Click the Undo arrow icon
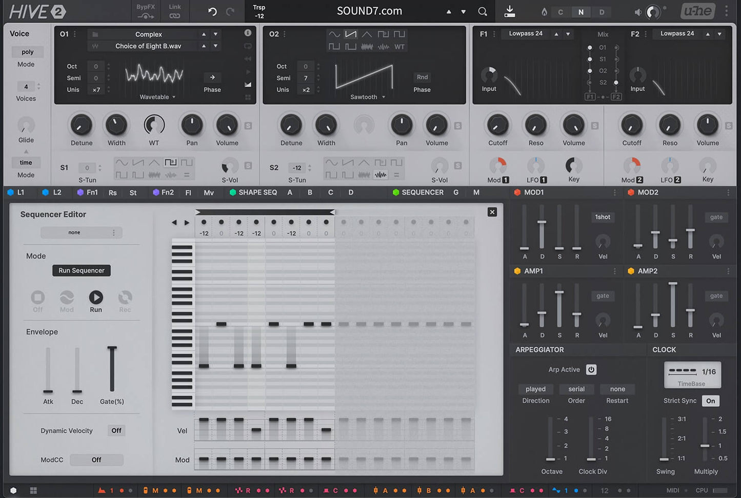Image resolution: width=741 pixels, height=498 pixels. pyautogui.click(x=212, y=11)
